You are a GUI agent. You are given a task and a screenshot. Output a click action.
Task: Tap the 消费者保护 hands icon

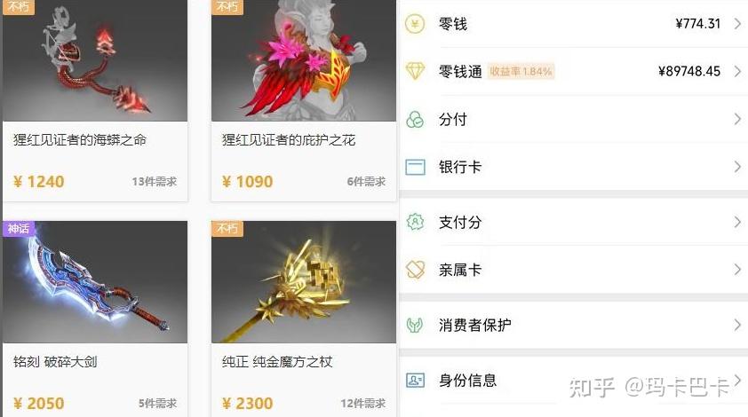pos(415,325)
